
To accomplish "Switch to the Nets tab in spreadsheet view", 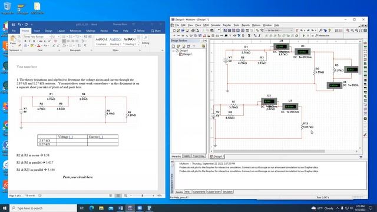I will (x=187, y=192).
